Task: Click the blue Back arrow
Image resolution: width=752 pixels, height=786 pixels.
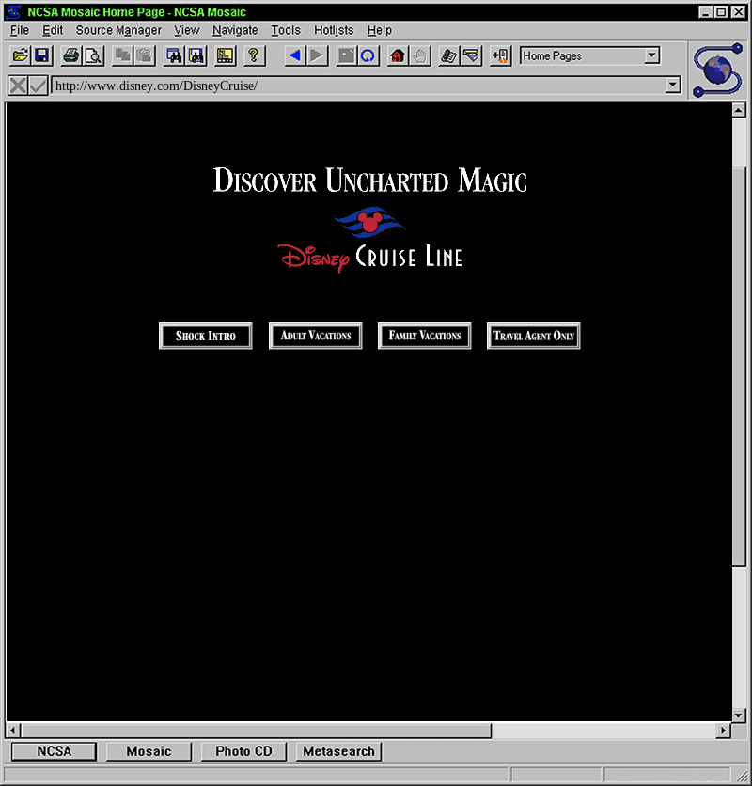Action: [294, 56]
